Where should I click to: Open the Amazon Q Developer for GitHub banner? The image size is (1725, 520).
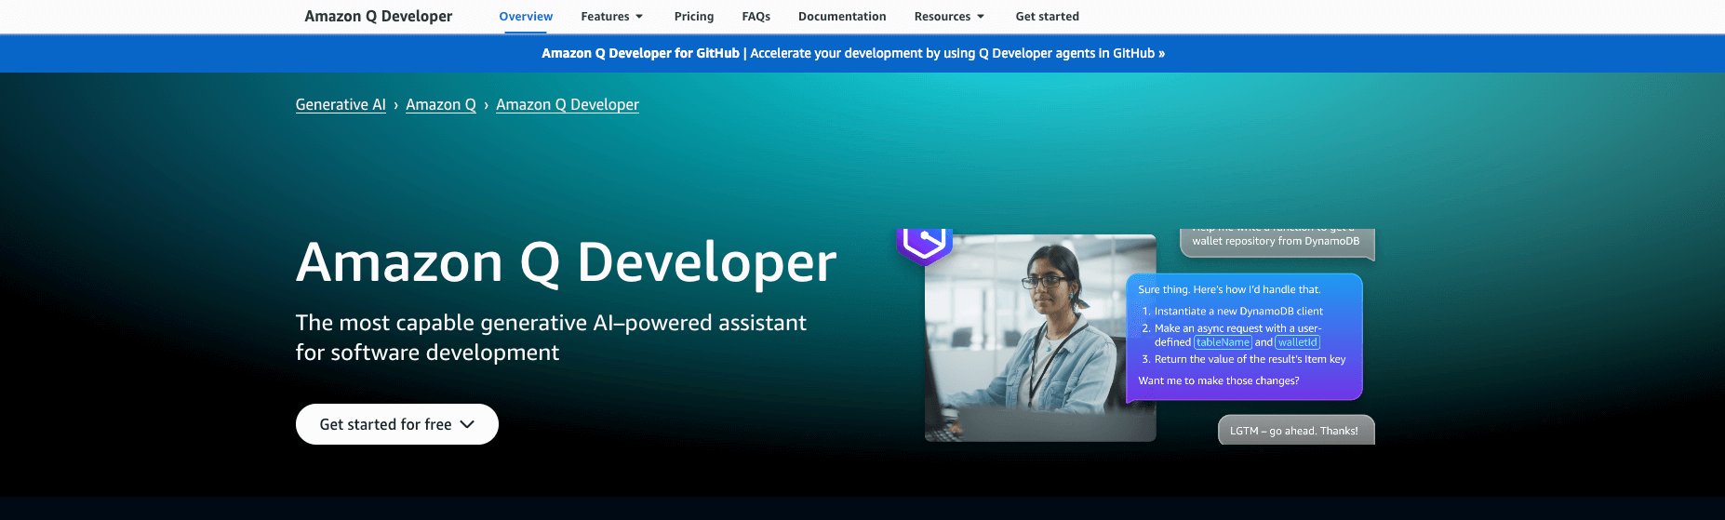853,53
